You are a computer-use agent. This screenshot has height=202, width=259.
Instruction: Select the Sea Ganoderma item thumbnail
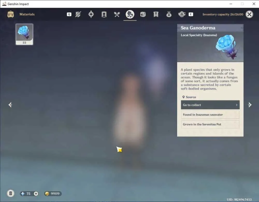coord(24,34)
